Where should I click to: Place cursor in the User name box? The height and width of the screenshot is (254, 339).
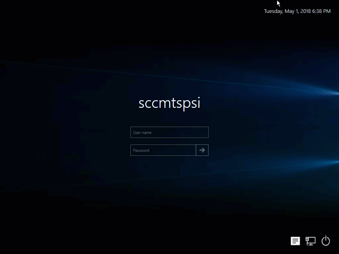(169, 132)
